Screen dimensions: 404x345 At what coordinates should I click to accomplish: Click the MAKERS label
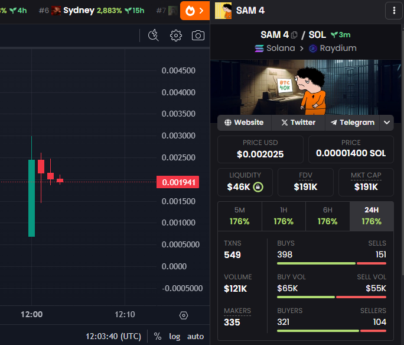(237, 311)
